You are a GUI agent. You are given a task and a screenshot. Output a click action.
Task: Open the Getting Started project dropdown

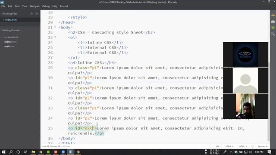tap(12, 30)
